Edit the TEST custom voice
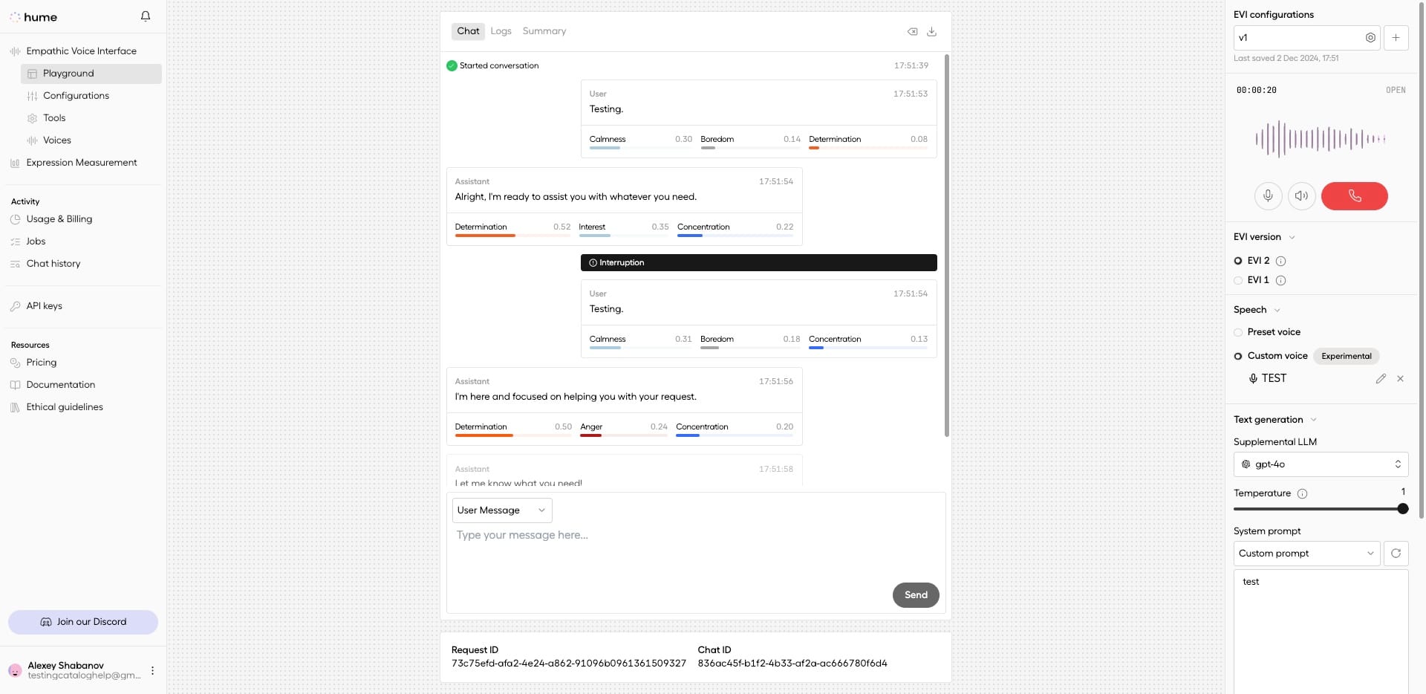This screenshot has height=694, width=1426. [1381, 378]
